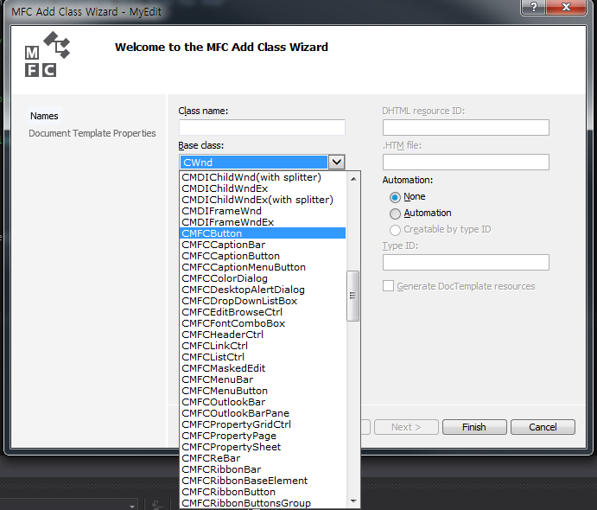Viewport: 597px width, 510px height.
Task: Click the base class list scrollbar thumb
Action: 353,296
